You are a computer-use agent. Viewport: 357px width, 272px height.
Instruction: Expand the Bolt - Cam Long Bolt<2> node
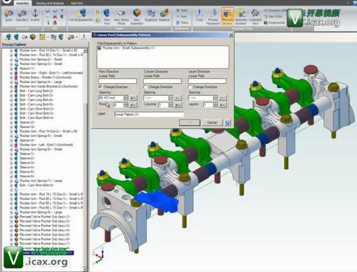(11, 91)
